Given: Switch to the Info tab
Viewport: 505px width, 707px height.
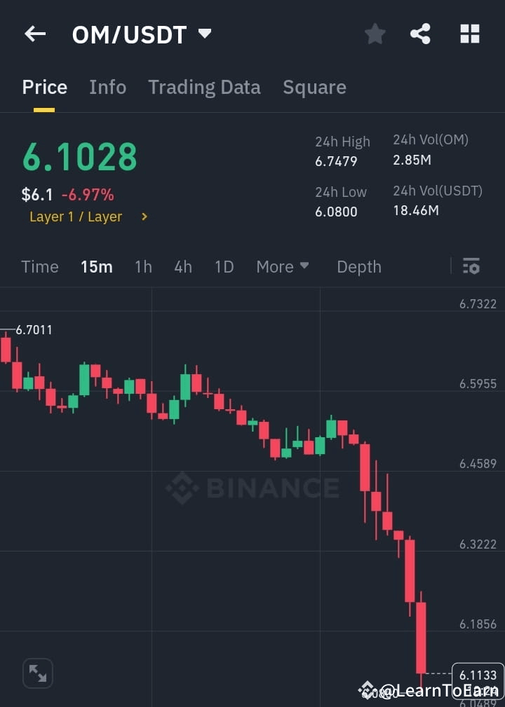Looking at the screenshot, I should 107,87.
